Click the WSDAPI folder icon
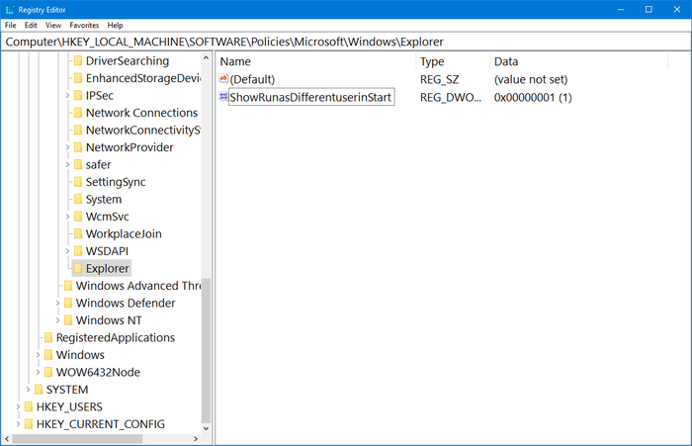Screen dimensions: 692x446 pyautogui.click(x=78, y=251)
